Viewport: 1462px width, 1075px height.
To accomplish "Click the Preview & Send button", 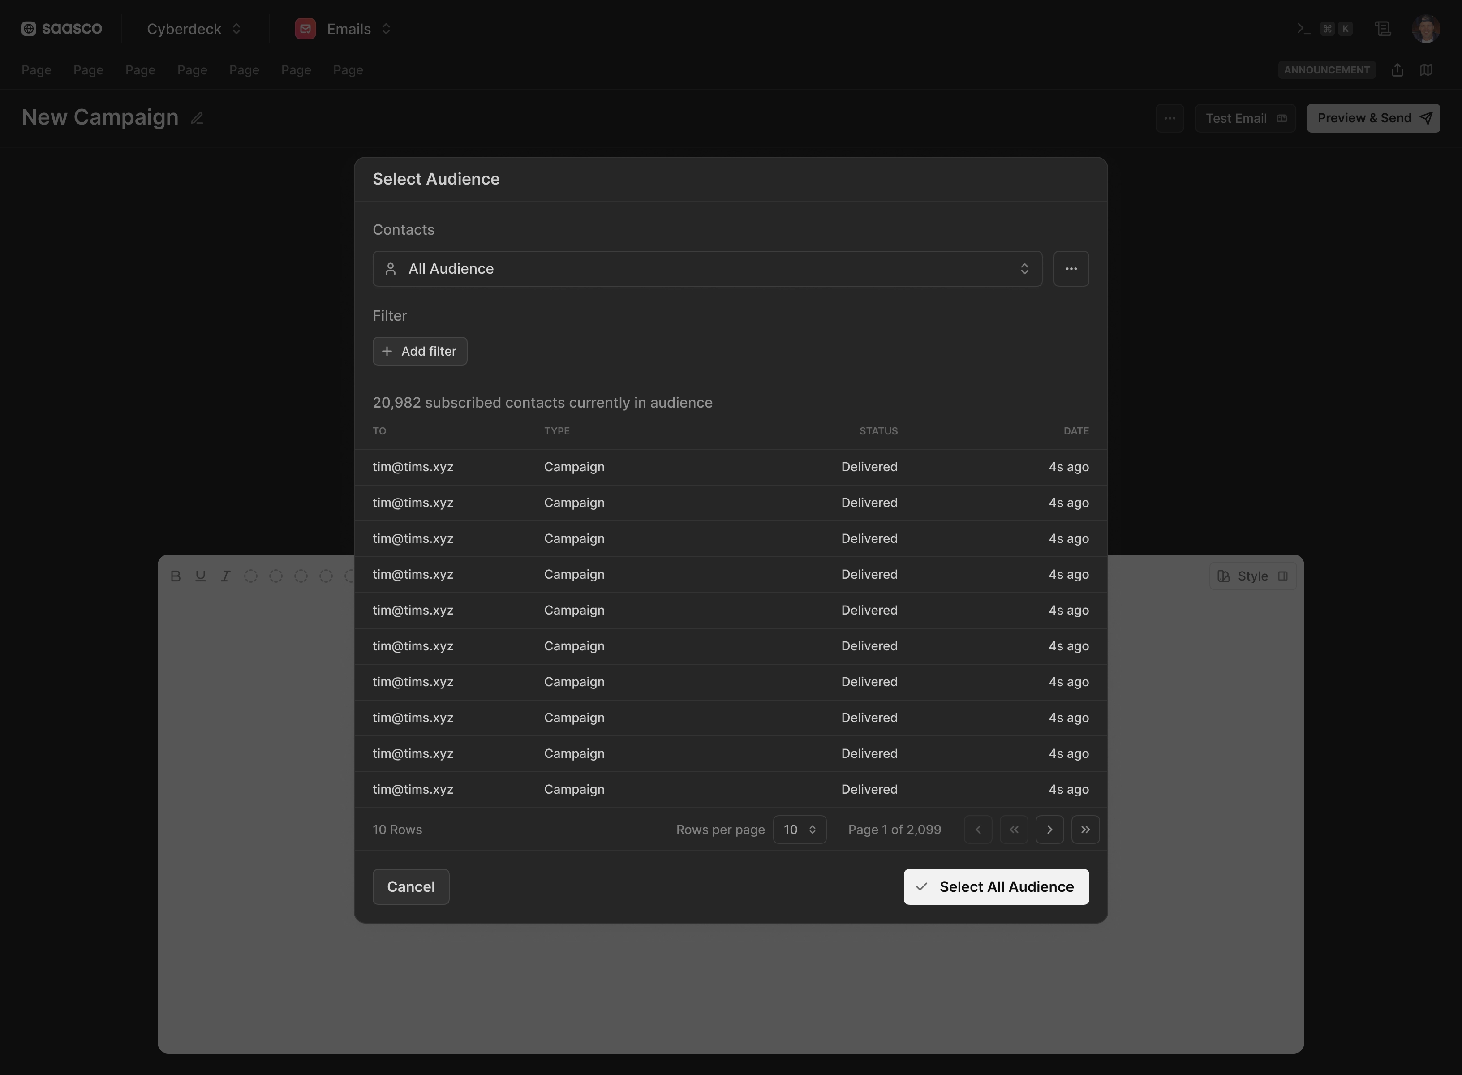I will point(1373,118).
